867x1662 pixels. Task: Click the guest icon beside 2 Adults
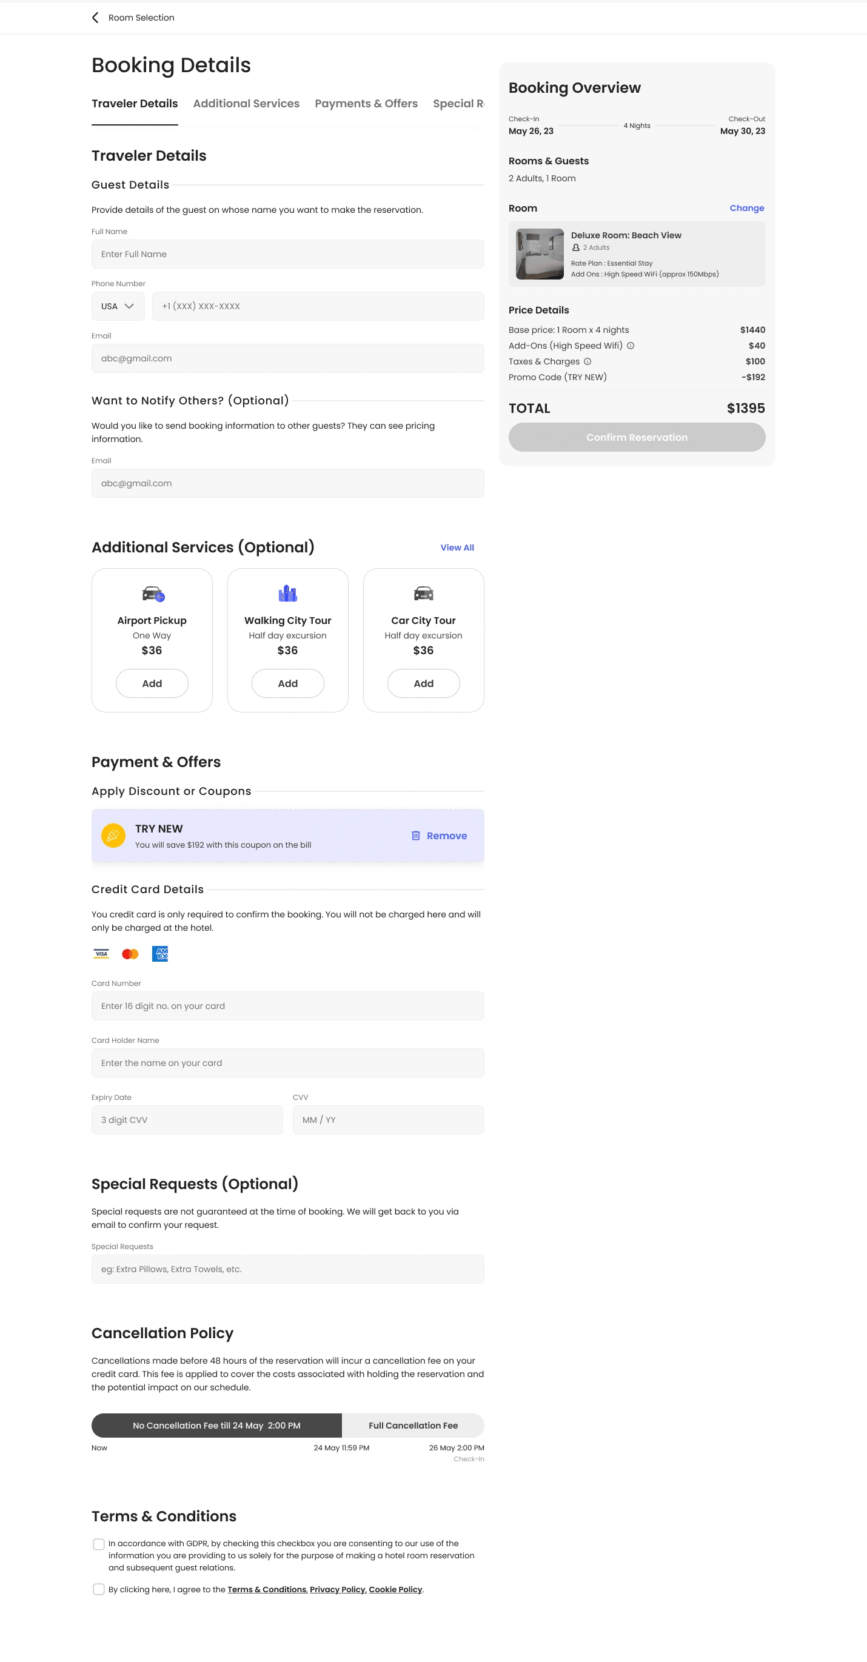pyautogui.click(x=576, y=248)
